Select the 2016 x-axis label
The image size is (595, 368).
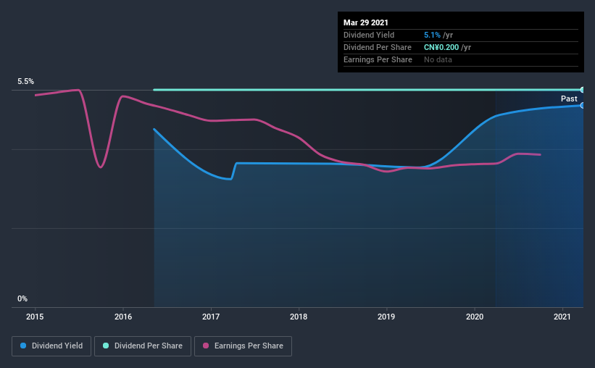[123, 317]
